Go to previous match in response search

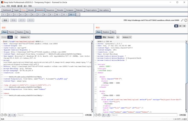click(104, 115)
